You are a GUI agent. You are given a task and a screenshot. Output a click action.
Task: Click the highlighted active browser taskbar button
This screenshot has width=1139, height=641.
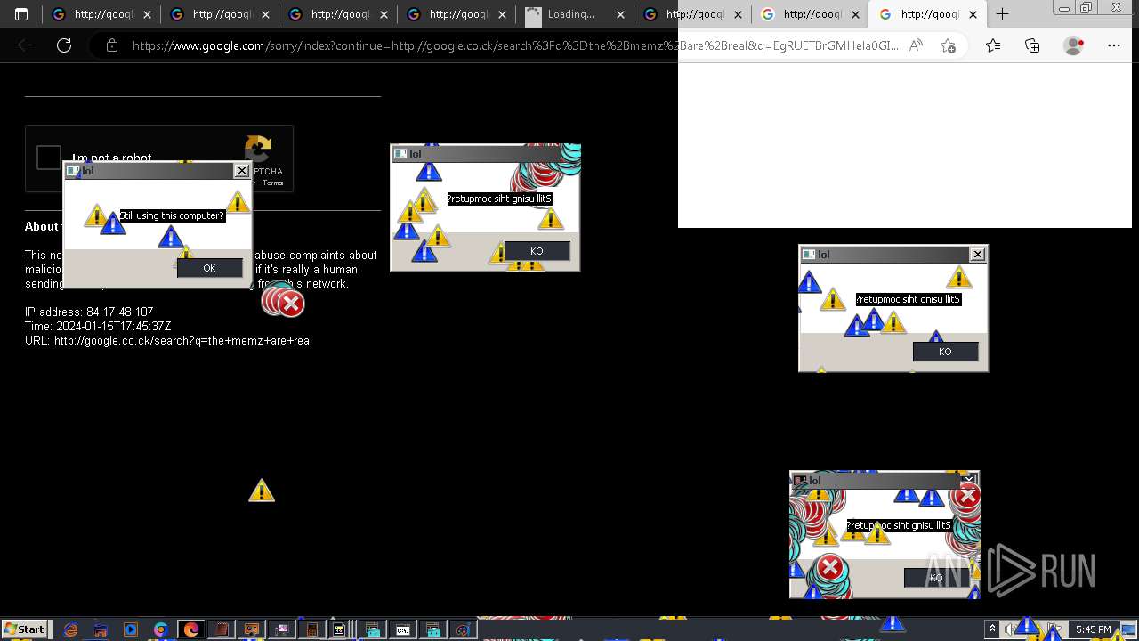pos(191,629)
